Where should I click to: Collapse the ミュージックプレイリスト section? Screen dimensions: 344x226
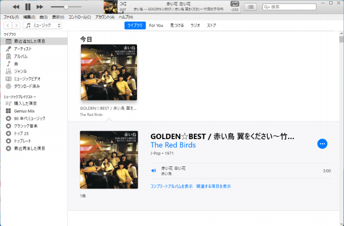(20, 97)
